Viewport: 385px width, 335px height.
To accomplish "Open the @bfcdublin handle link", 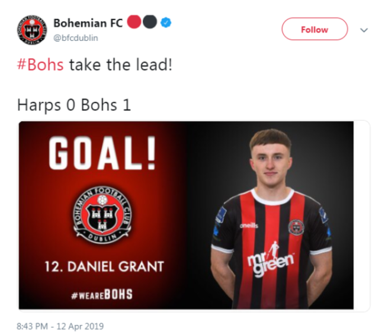I will click(x=76, y=38).
